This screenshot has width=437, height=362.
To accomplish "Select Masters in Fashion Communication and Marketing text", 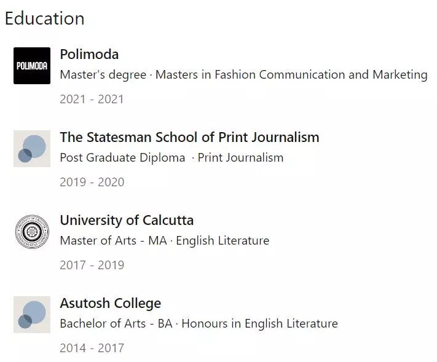I will pos(291,75).
